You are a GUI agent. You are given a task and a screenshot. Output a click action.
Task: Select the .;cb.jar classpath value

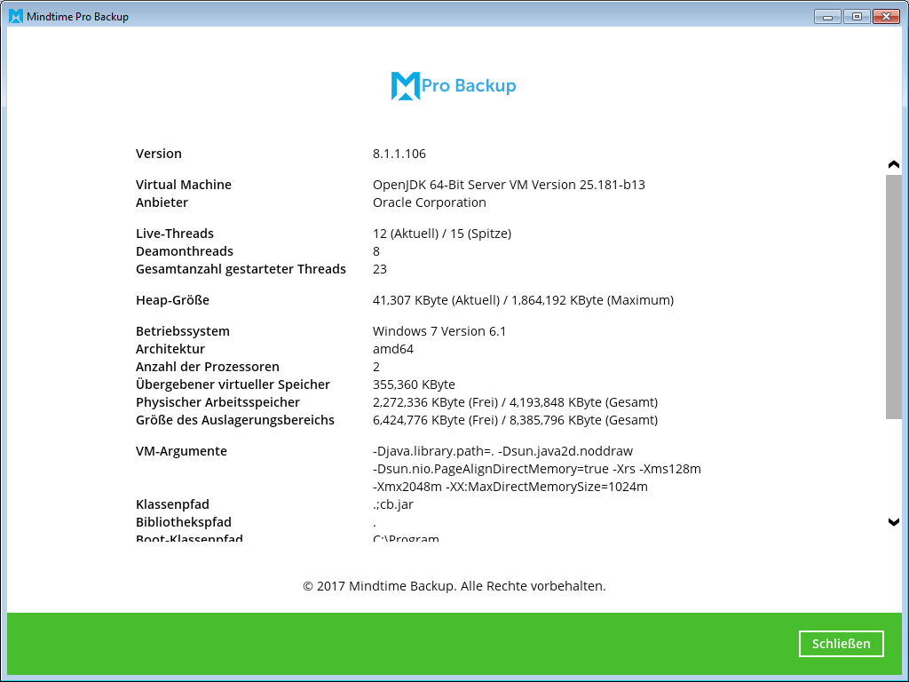click(x=392, y=504)
